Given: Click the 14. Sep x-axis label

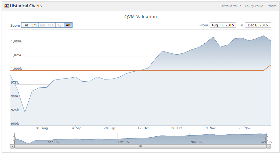Looking at the screenshot, I should pyautogui.click(x=76, y=128).
